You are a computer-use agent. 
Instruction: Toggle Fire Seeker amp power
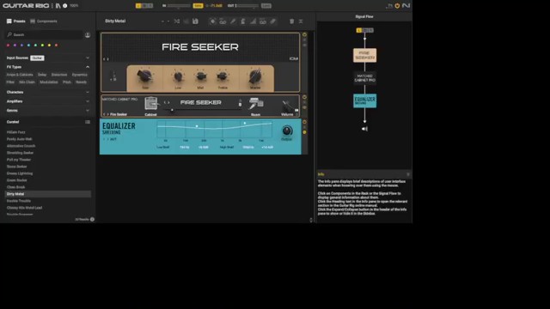pos(304,34)
